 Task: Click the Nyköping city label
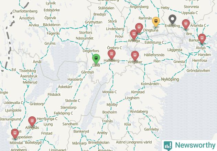pyautogui.click(x=170, y=79)
